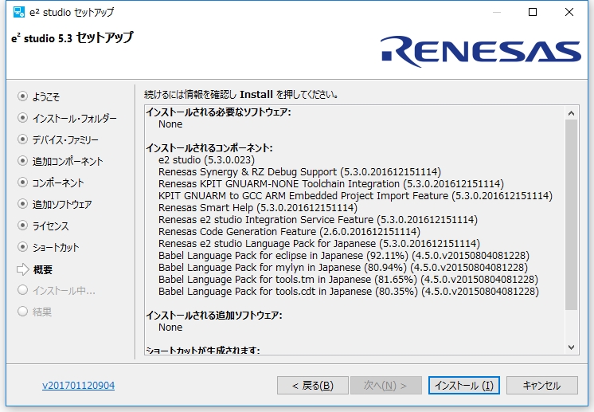594x412 pixels.
Task: Click the ショートカットが生成されます heading
Action: pyautogui.click(x=203, y=350)
